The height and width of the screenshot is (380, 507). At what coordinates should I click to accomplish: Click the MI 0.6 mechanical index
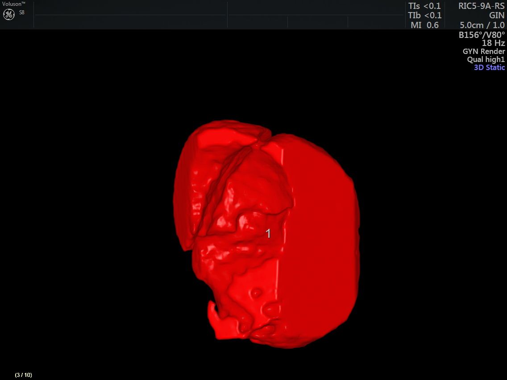pyautogui.click(x=424, y=25)
